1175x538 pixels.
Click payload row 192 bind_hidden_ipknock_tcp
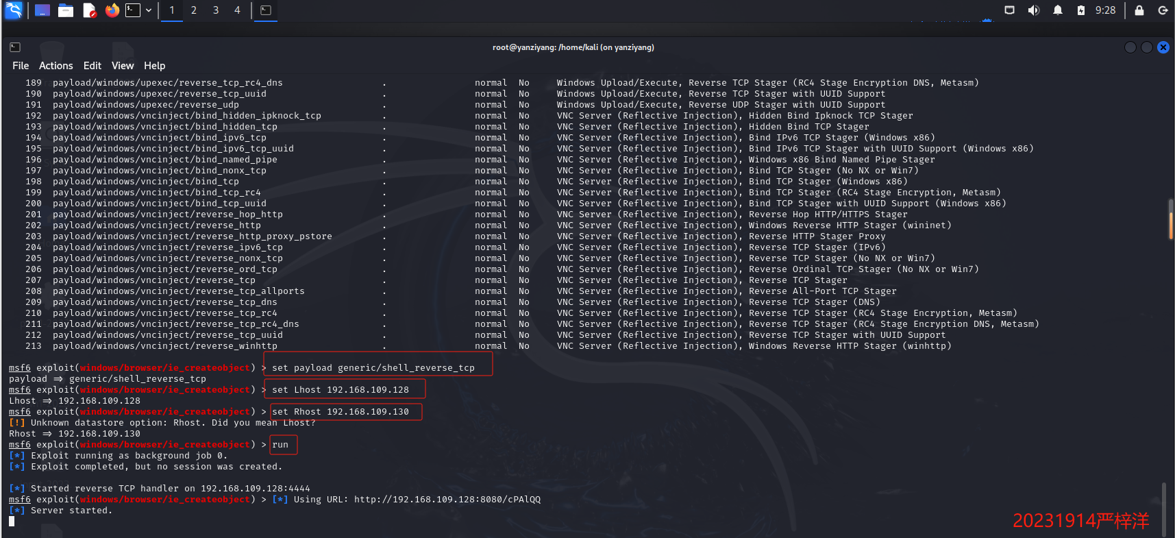click(469, 116)
